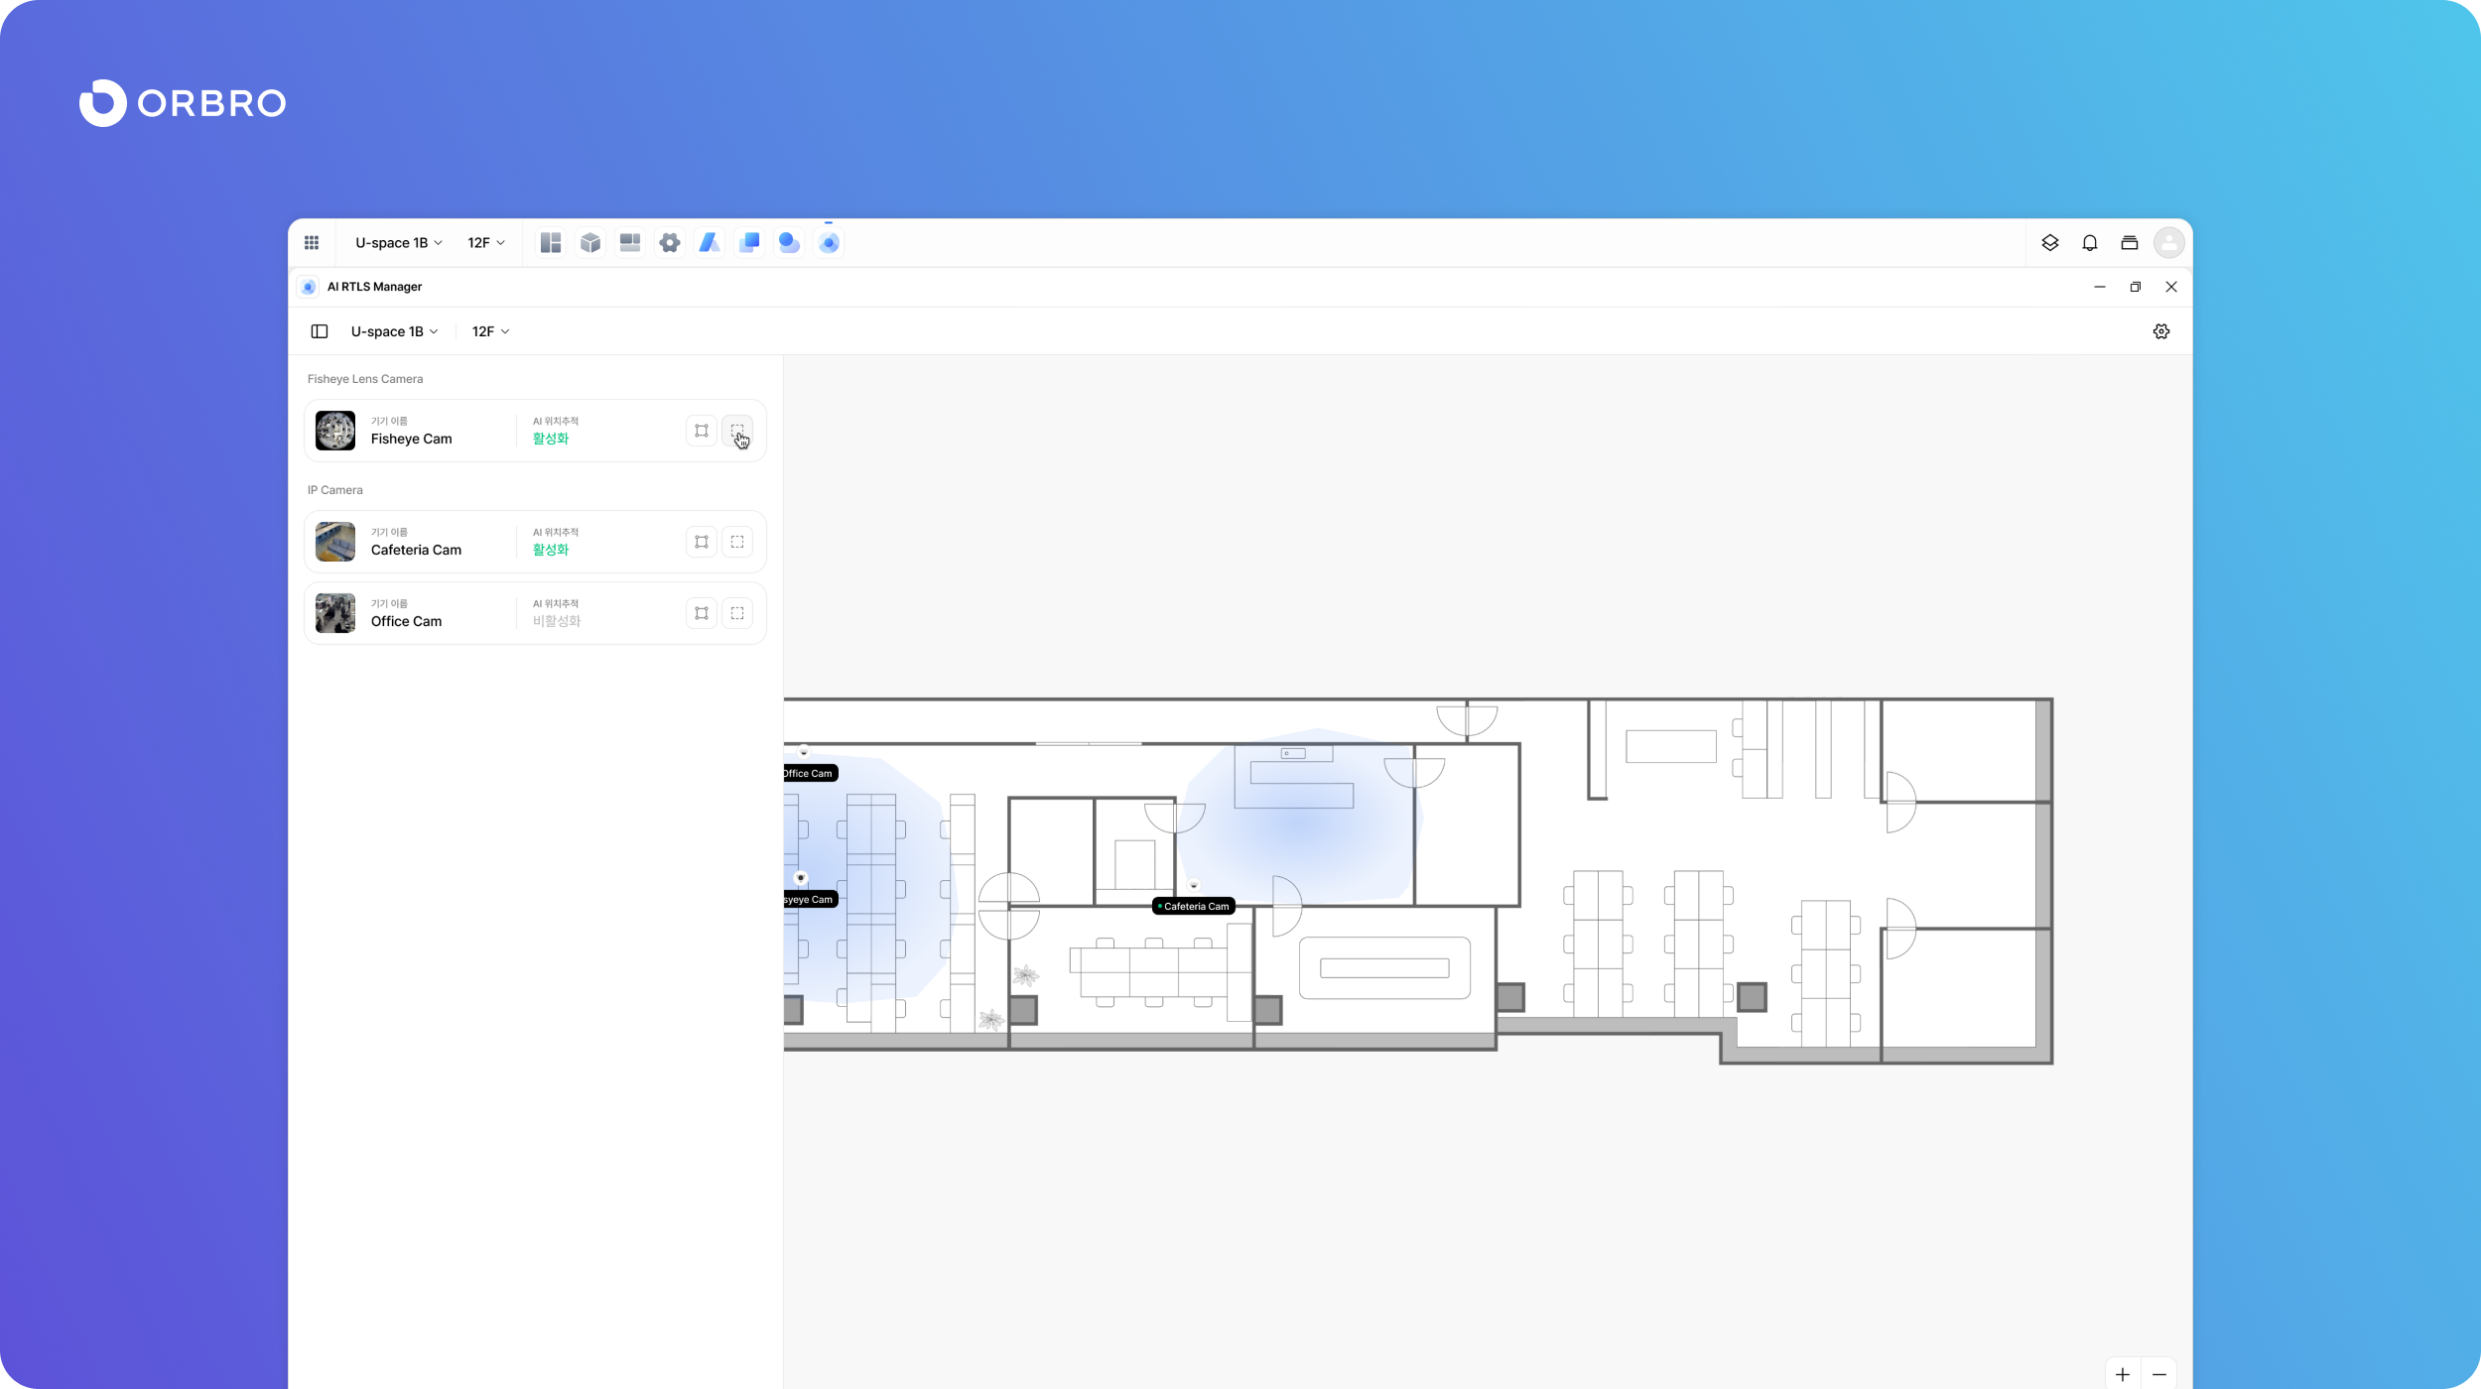This screenshot has height=1389, width=2481.
Task: Open the app grid launcher icon
Action: pyautogui.click(x=312, y=243)
